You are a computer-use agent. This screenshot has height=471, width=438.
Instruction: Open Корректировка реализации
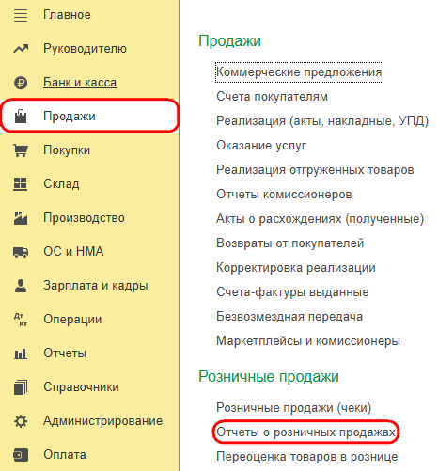point(296,268)
